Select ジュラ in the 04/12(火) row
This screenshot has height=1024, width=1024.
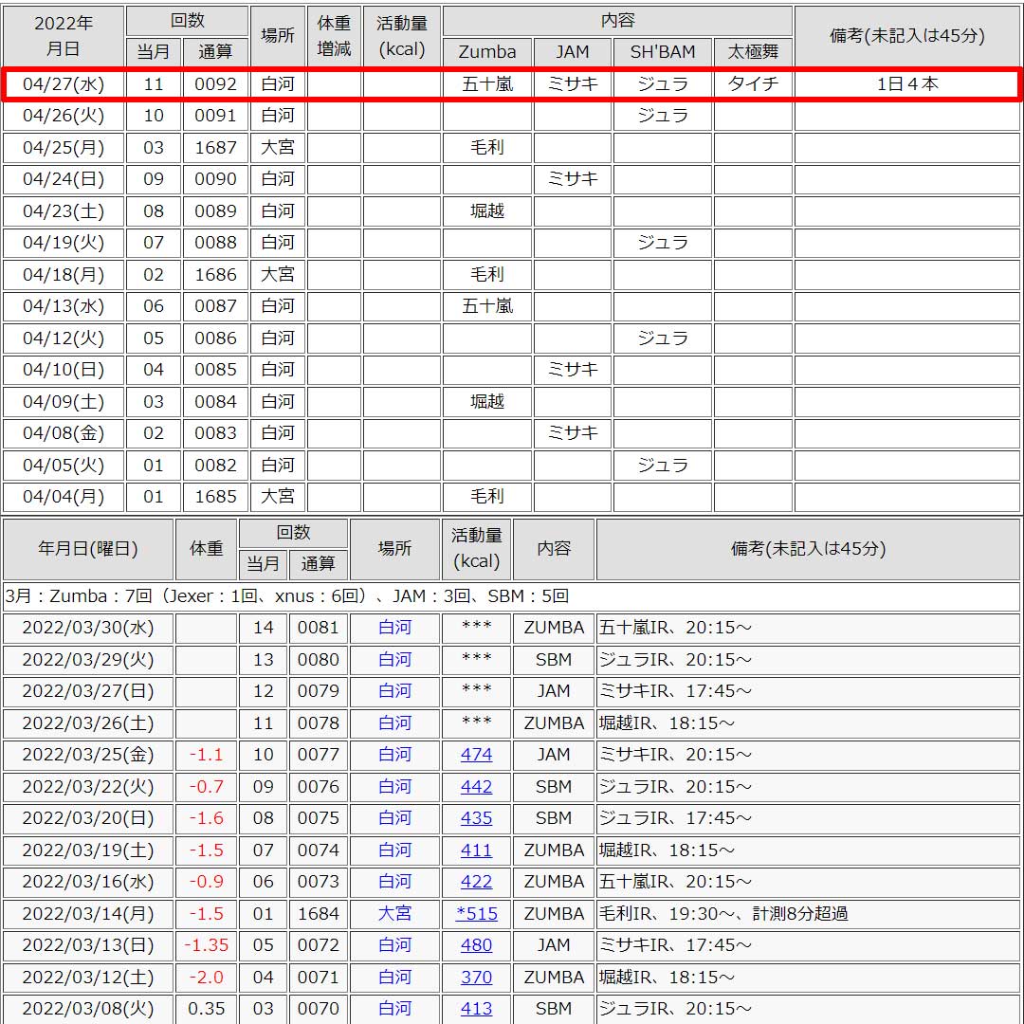(662, 338)
